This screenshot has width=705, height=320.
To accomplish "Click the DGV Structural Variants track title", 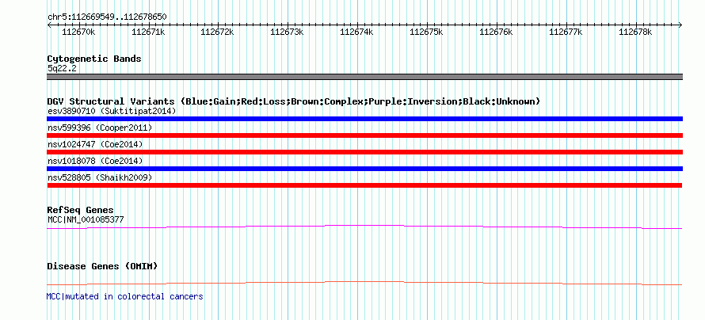I will click(294, 101).
